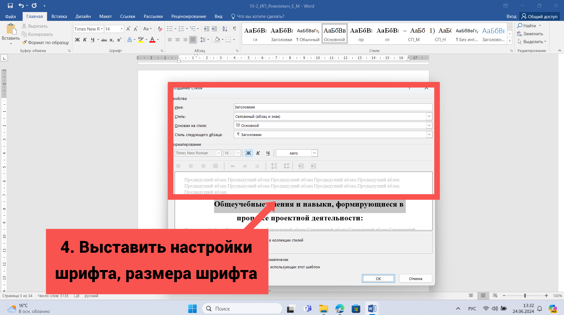Apply subscript formatting in ribbon
Image resolution: width=564 pixels, height=315 pixels.
(112, 40)
